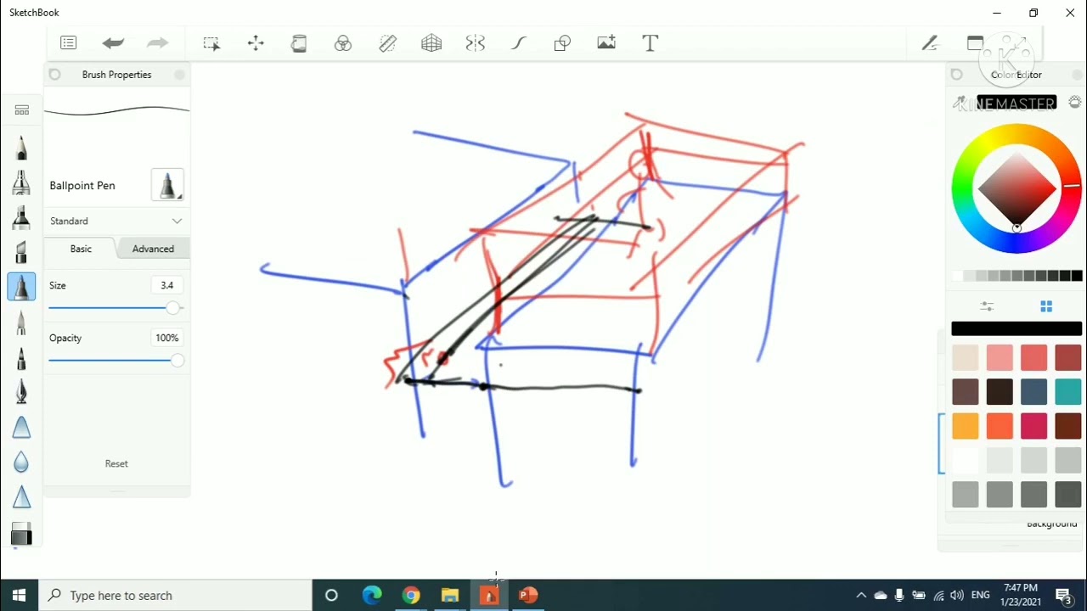Click the Reset button in Brush Properties
Image resolution: width=1087 pixels, height=611 pixels.
click(x=116, y=463)
